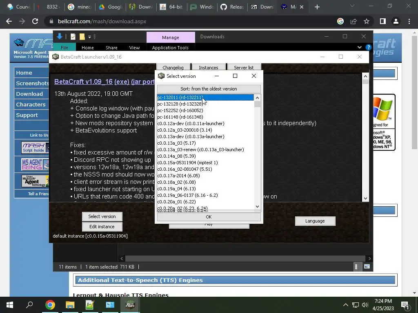Toggle sort order from the oldest version
The width and height of the screenshot is (418, 313).
click(x=209, y=89)
